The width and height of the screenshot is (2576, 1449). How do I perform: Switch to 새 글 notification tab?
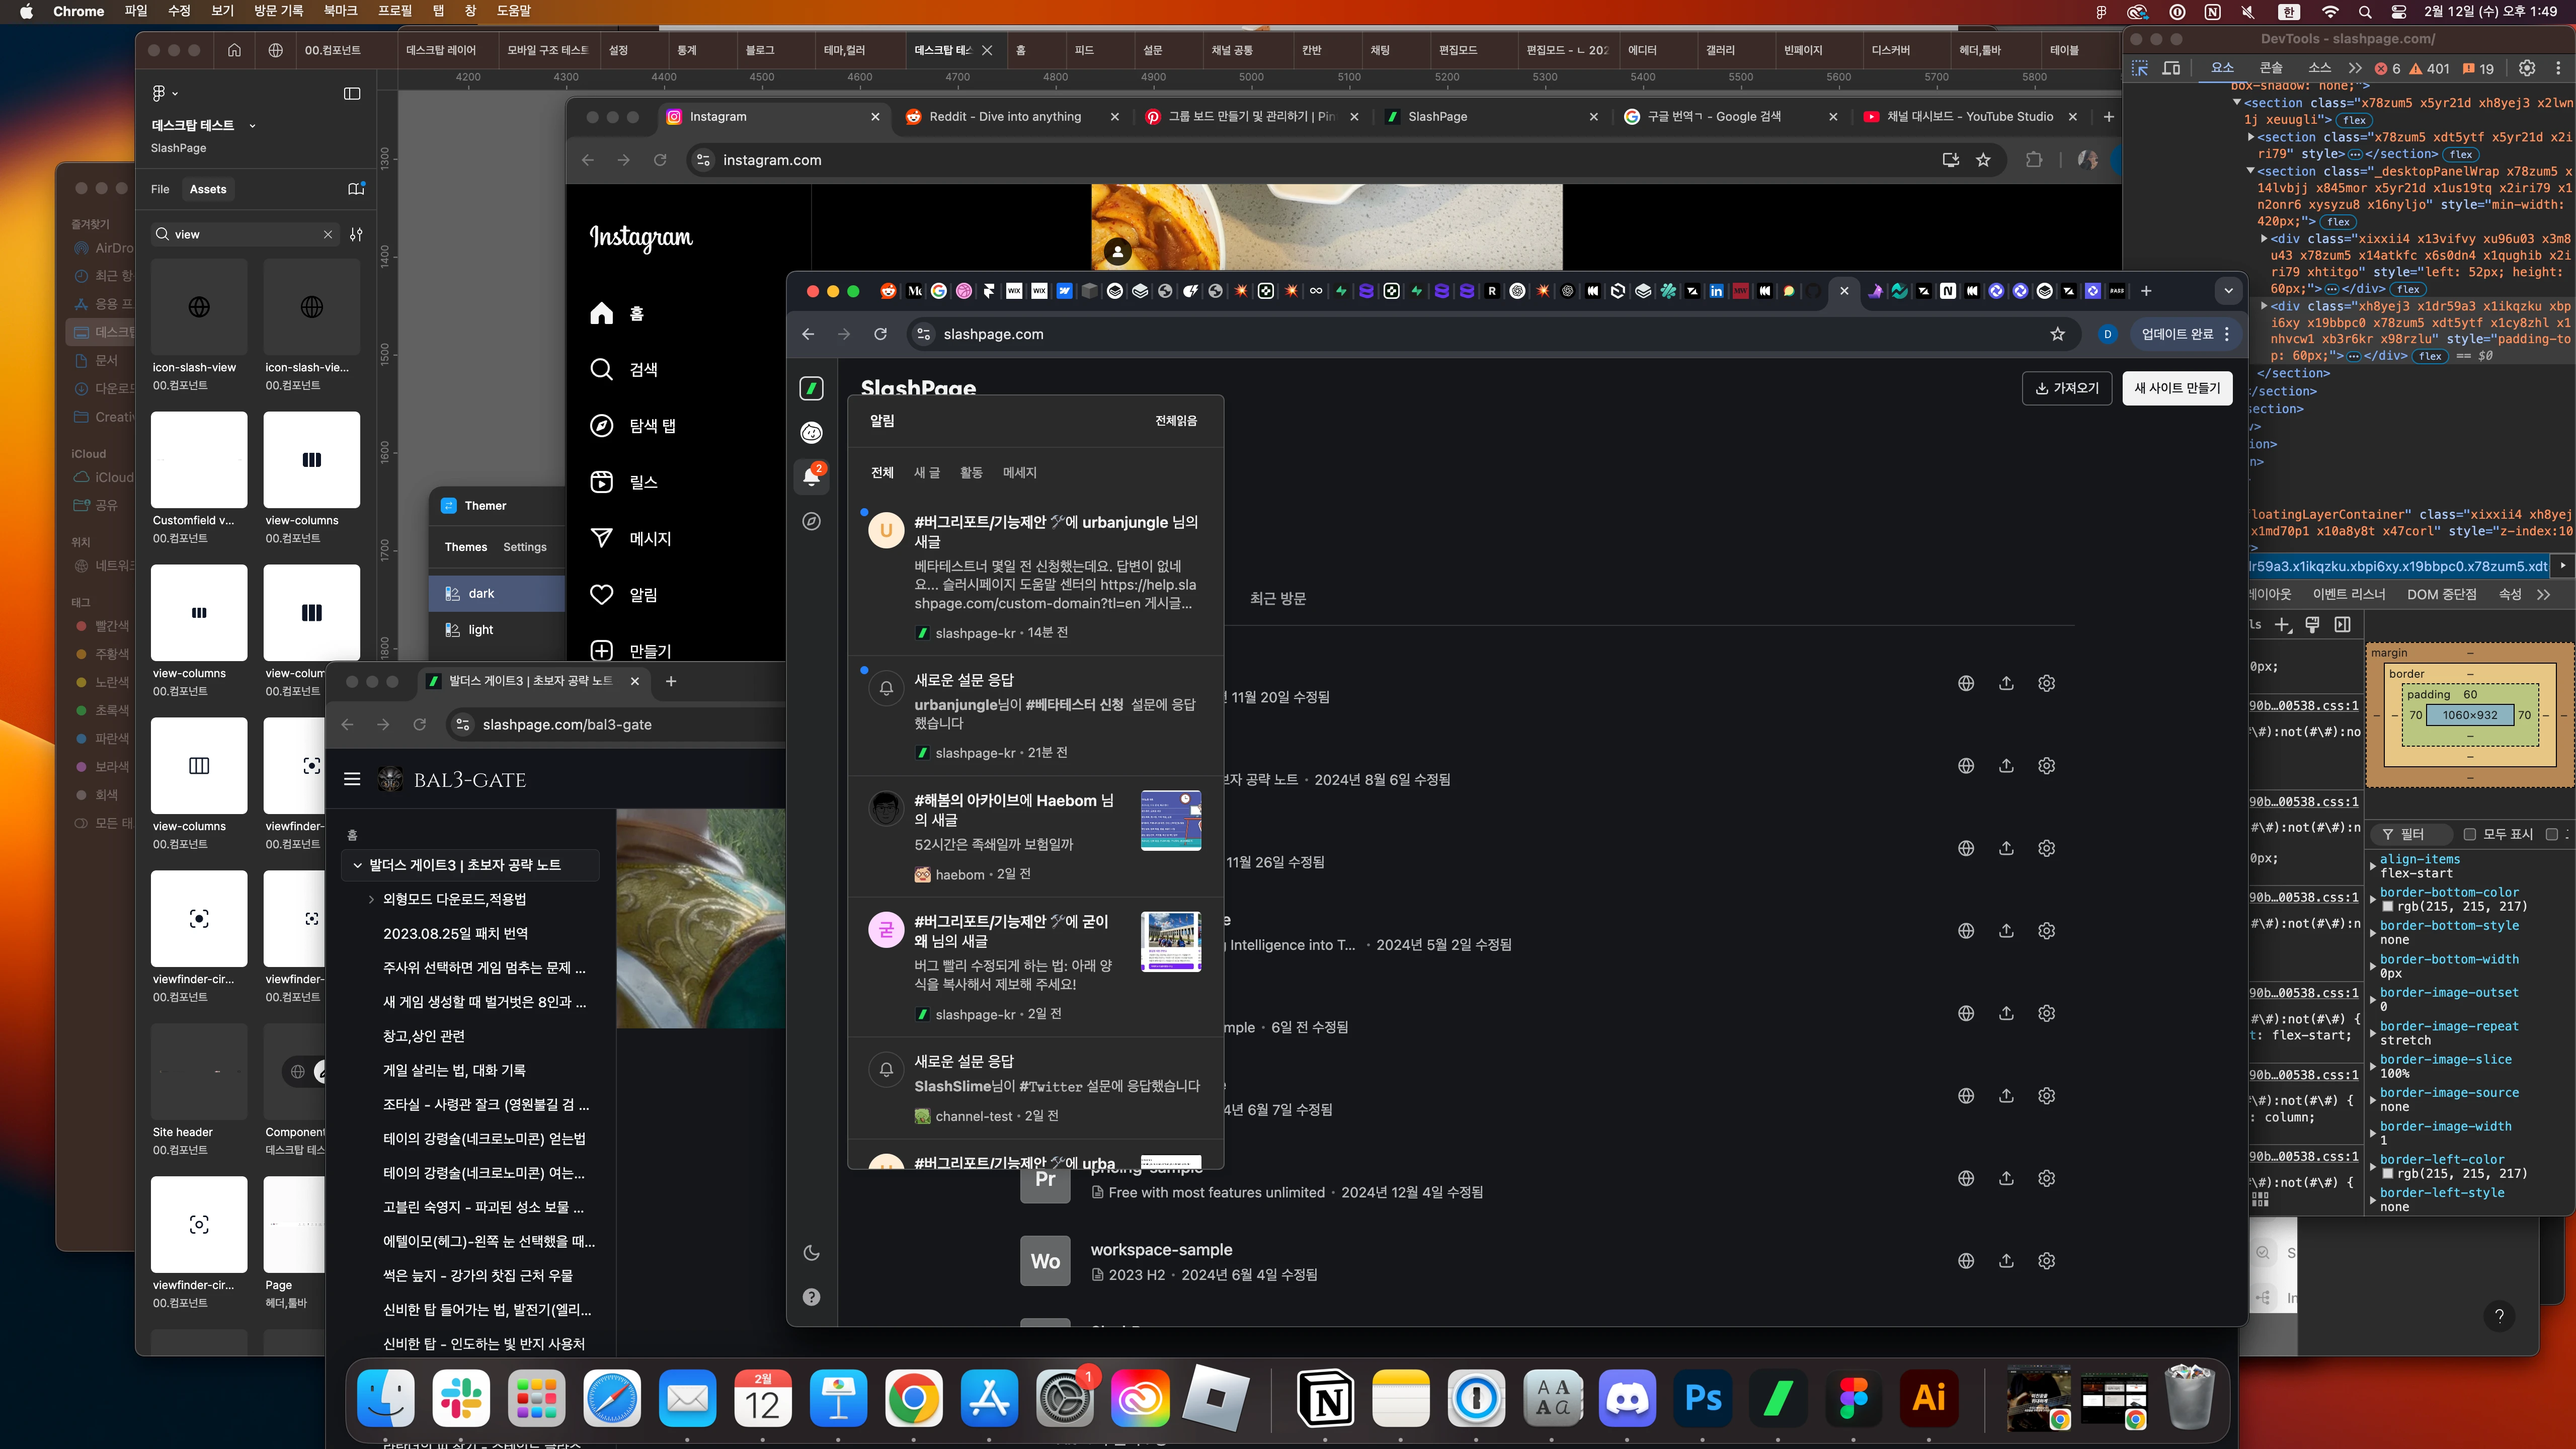pos(926,472)
